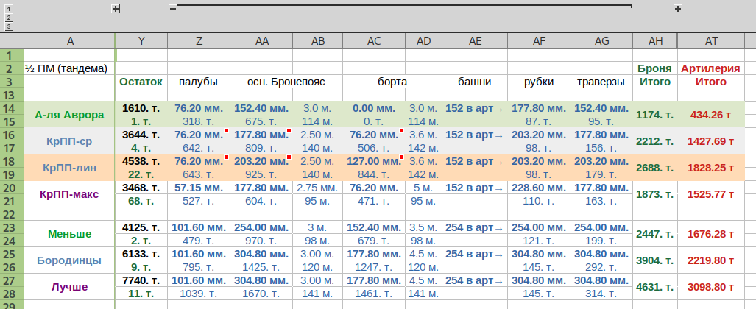Click the '1525.77 т' artillery total cell
Screen dimensions: 756x309
(712, 194)
